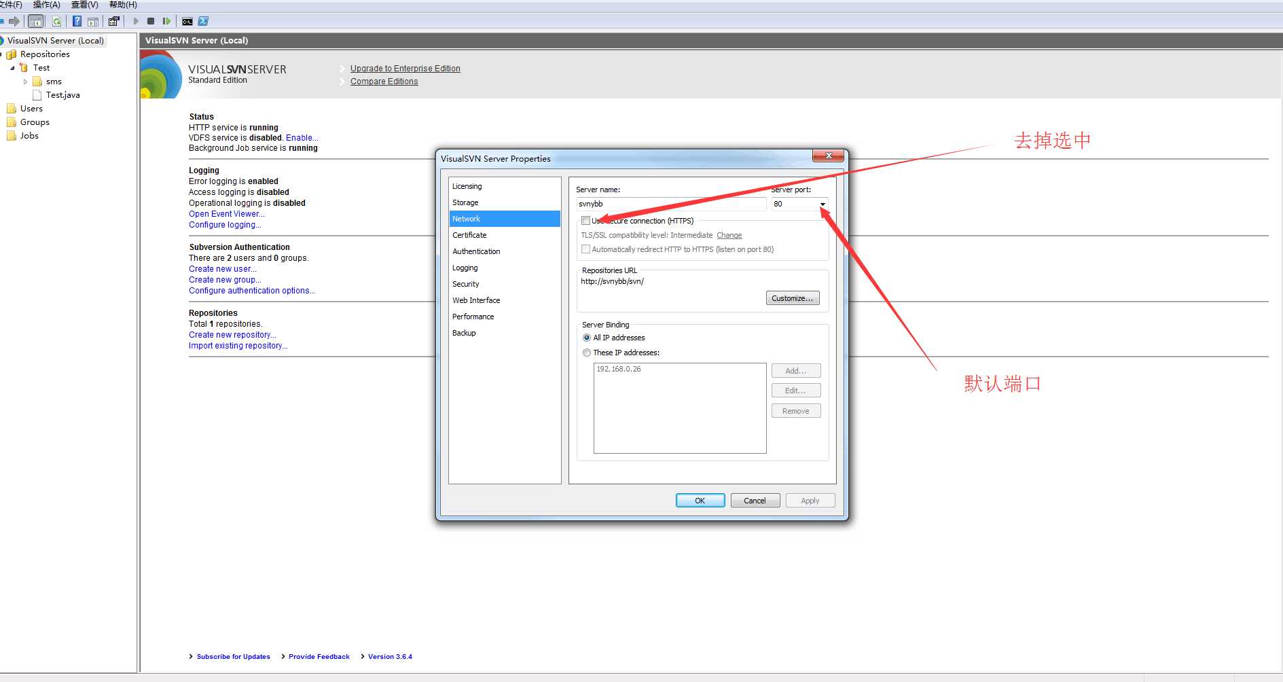Viewport: 1283px width, 682px height.
Task: Click in the Server name field
Action: pyautogui.click(x=671, y=204)
